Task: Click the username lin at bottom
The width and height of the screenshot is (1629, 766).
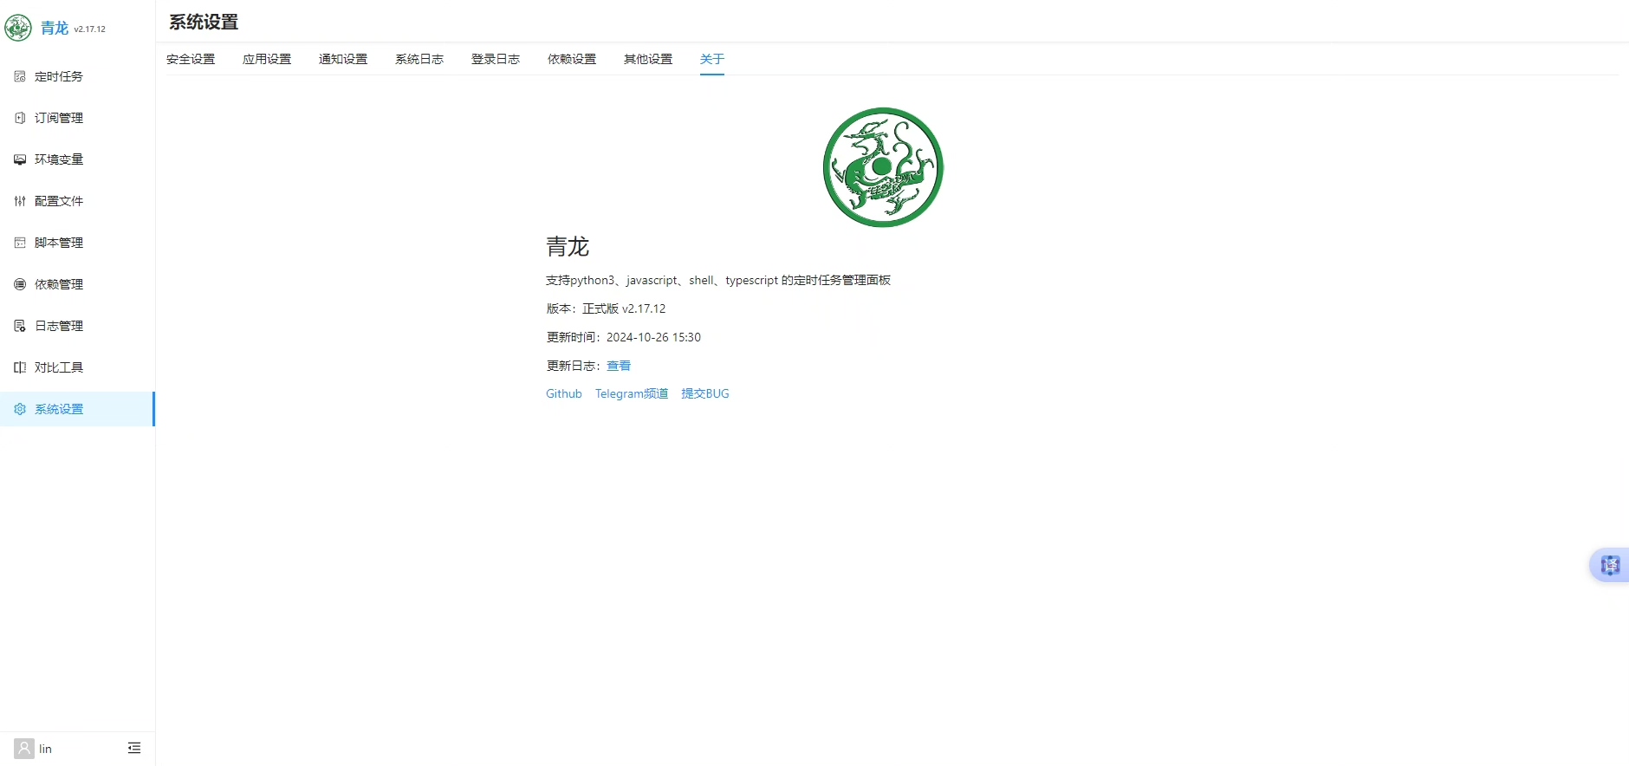Action: (45, 749)
